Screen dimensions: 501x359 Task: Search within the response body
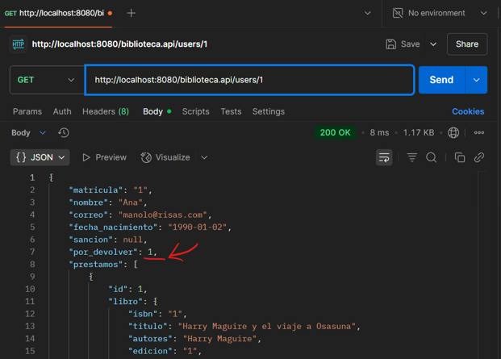coord(431,157)
